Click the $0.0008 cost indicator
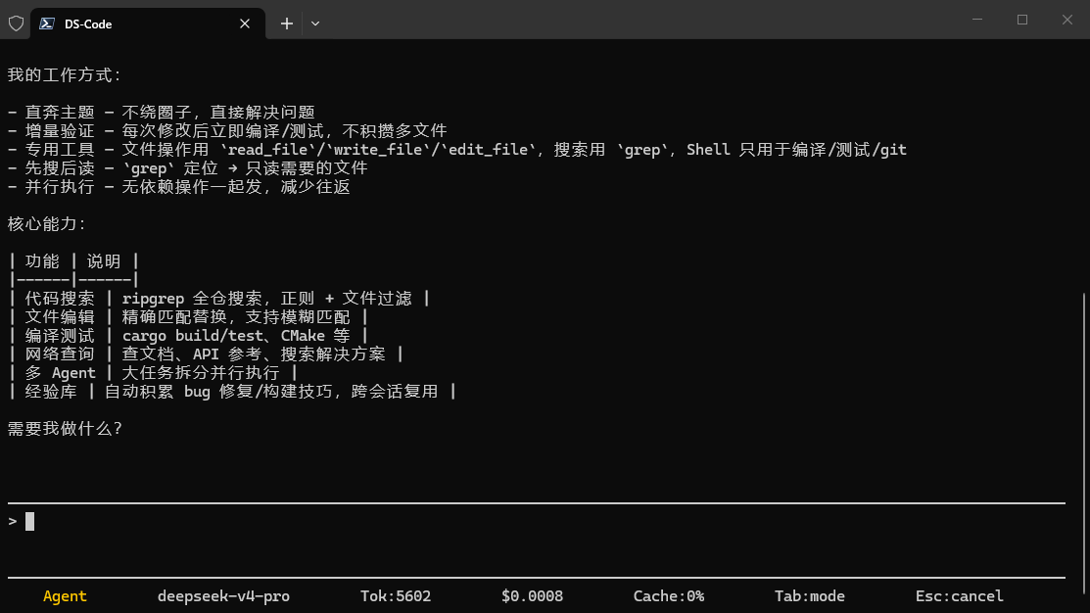This screenshot has height=613, width=1090. click(x=533, y=596)
